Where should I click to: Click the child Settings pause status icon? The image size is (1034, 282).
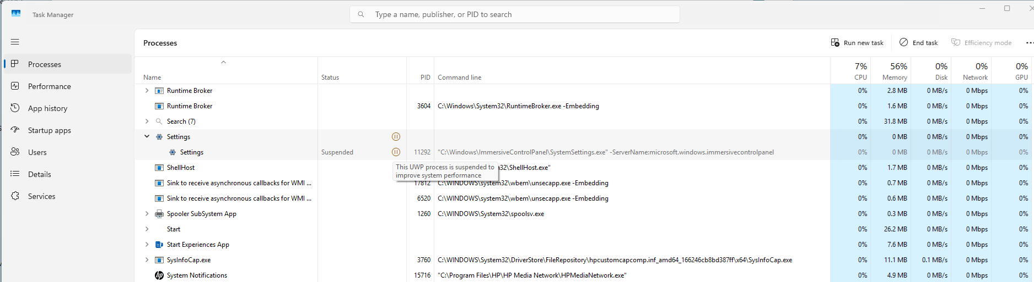[396, 152]
